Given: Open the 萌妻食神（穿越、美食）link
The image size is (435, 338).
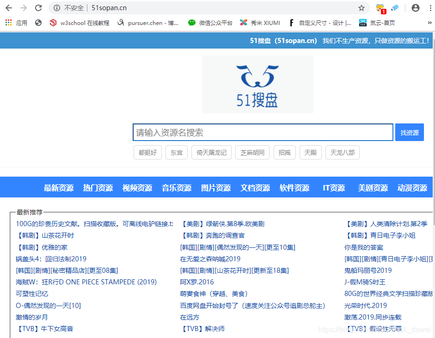Looking at the screenshot, I should click(214, 294).
